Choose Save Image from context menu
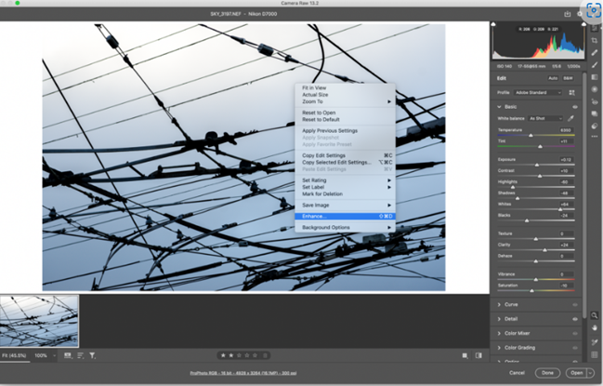Image resolution: width=603 pixels, height=386 pixels. pos(316,205)
